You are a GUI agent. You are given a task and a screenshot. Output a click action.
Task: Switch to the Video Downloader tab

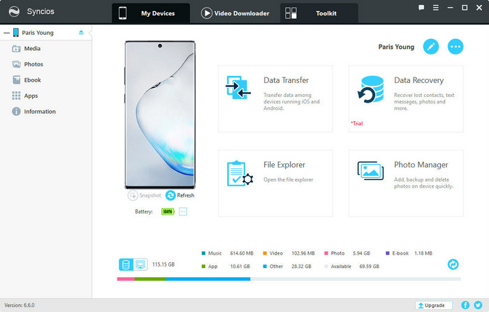click(x=235, y=13)
